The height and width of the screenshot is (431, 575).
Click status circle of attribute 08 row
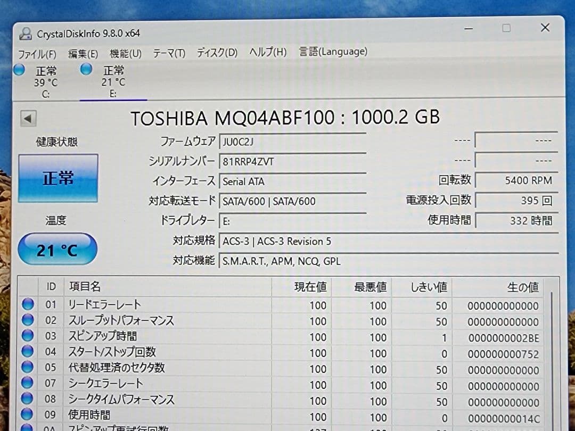pos(27,399)
